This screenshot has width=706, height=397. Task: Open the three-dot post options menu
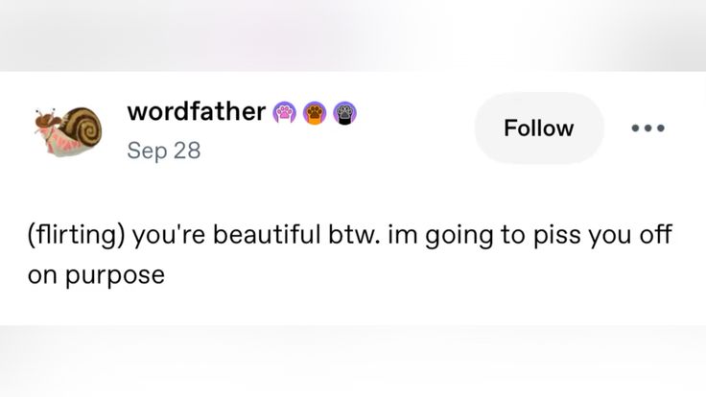tap(647, 128)
